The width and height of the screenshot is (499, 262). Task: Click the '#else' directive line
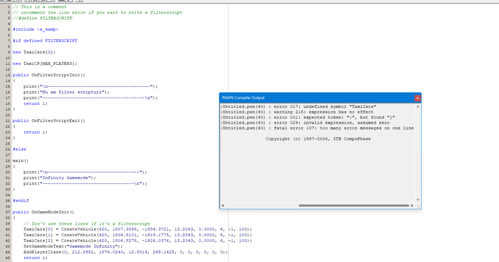click(19, 149)
